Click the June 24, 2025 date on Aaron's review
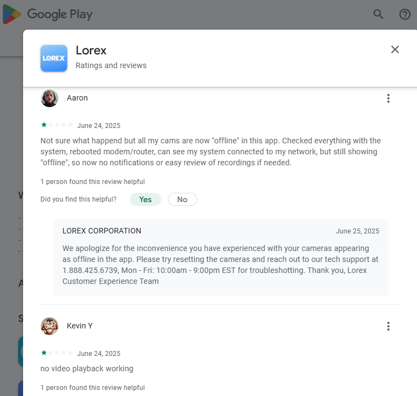 click(x=98, y=126)
